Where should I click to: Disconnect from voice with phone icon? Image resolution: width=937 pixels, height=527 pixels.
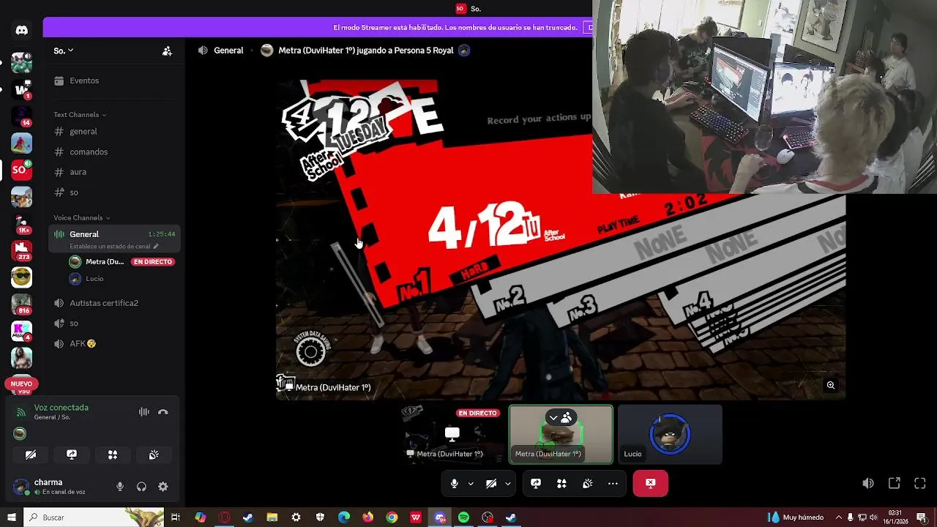[x=163, y=412]
